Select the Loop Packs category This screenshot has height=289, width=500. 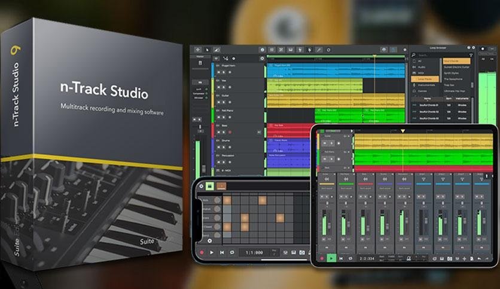425,78
